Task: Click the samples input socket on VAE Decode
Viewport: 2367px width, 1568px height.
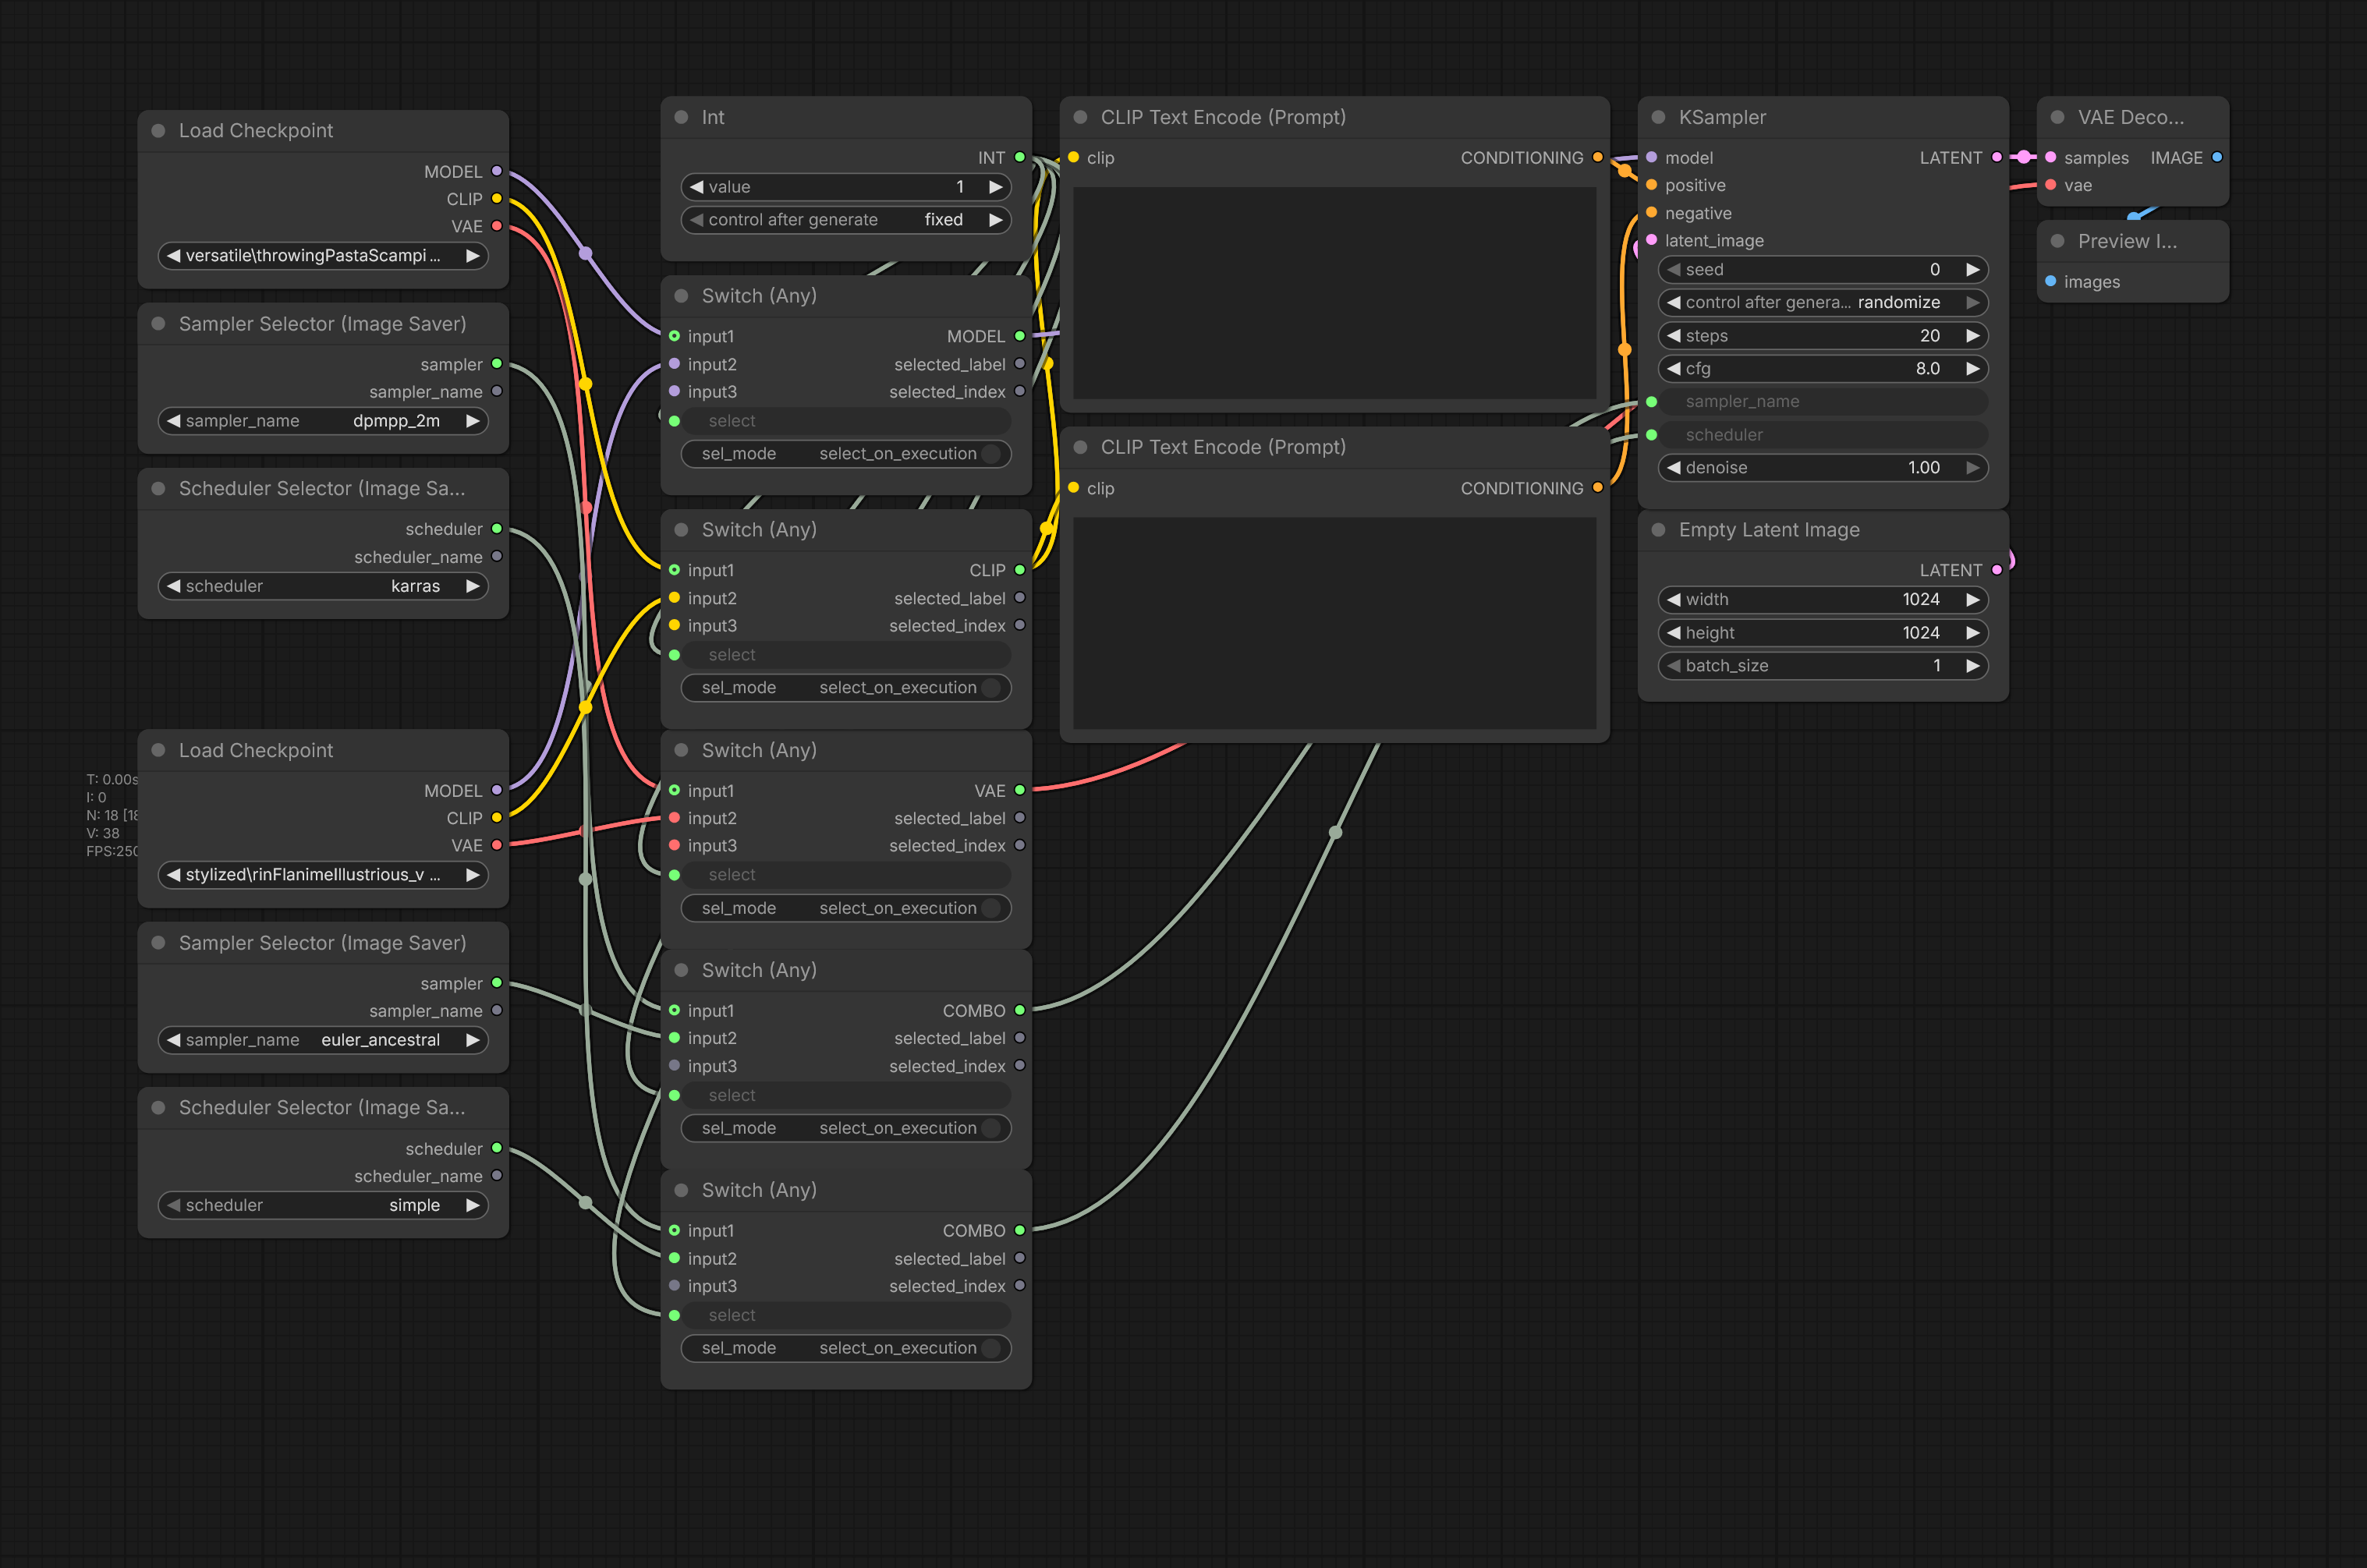Action: pos(2051,157)
